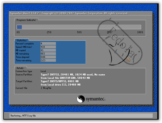Click the Statistics panel header
162x123 pixels.
pyautogui.click(x=21, y=40)
